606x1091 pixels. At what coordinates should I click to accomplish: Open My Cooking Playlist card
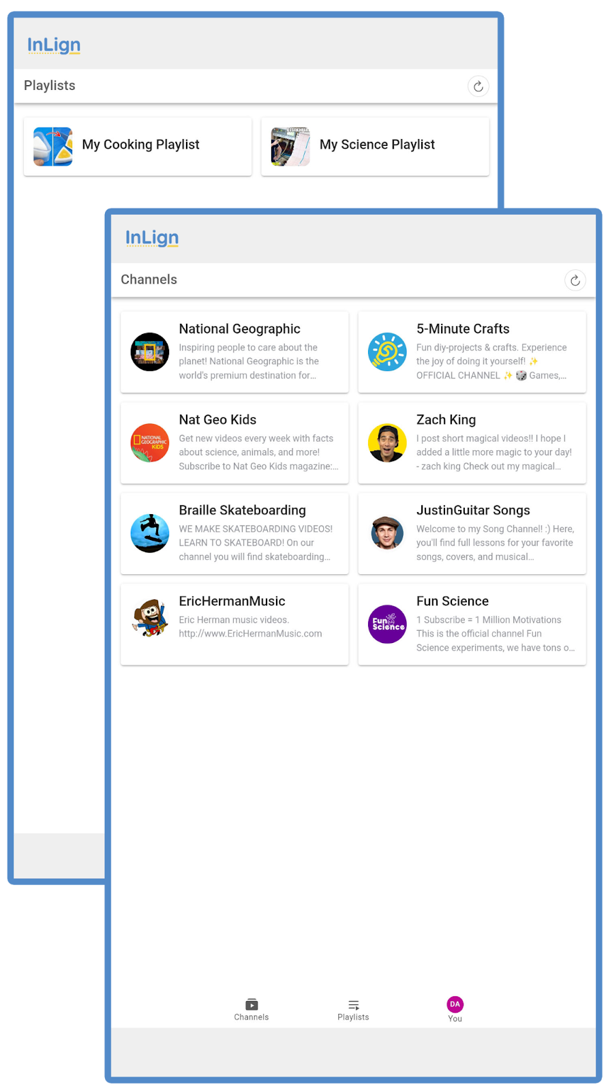(x=138, y=147)
